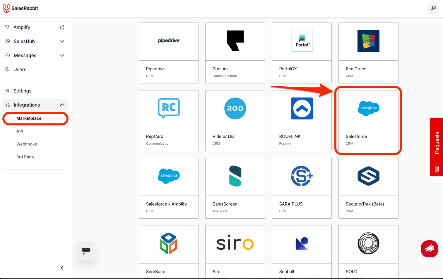This screenshot has height=279, width=443.
Task: Click the Communication label under RepCard
Action: coord(158,143)
